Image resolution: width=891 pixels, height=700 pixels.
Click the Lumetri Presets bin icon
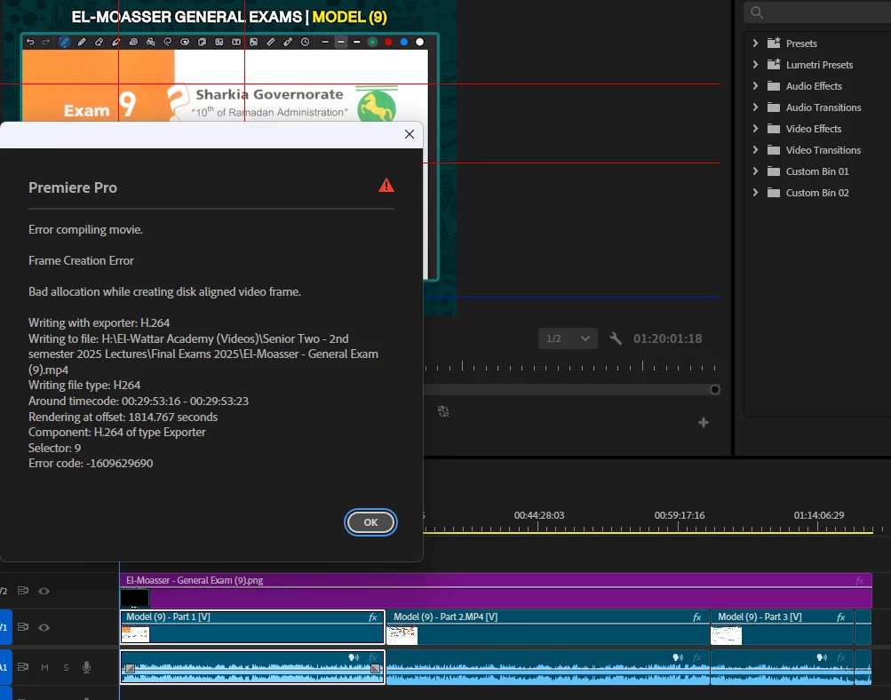[x=774, y=64]
